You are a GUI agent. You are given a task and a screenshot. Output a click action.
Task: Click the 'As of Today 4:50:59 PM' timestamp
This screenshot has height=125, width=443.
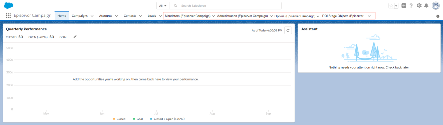(x=267, y=30)
